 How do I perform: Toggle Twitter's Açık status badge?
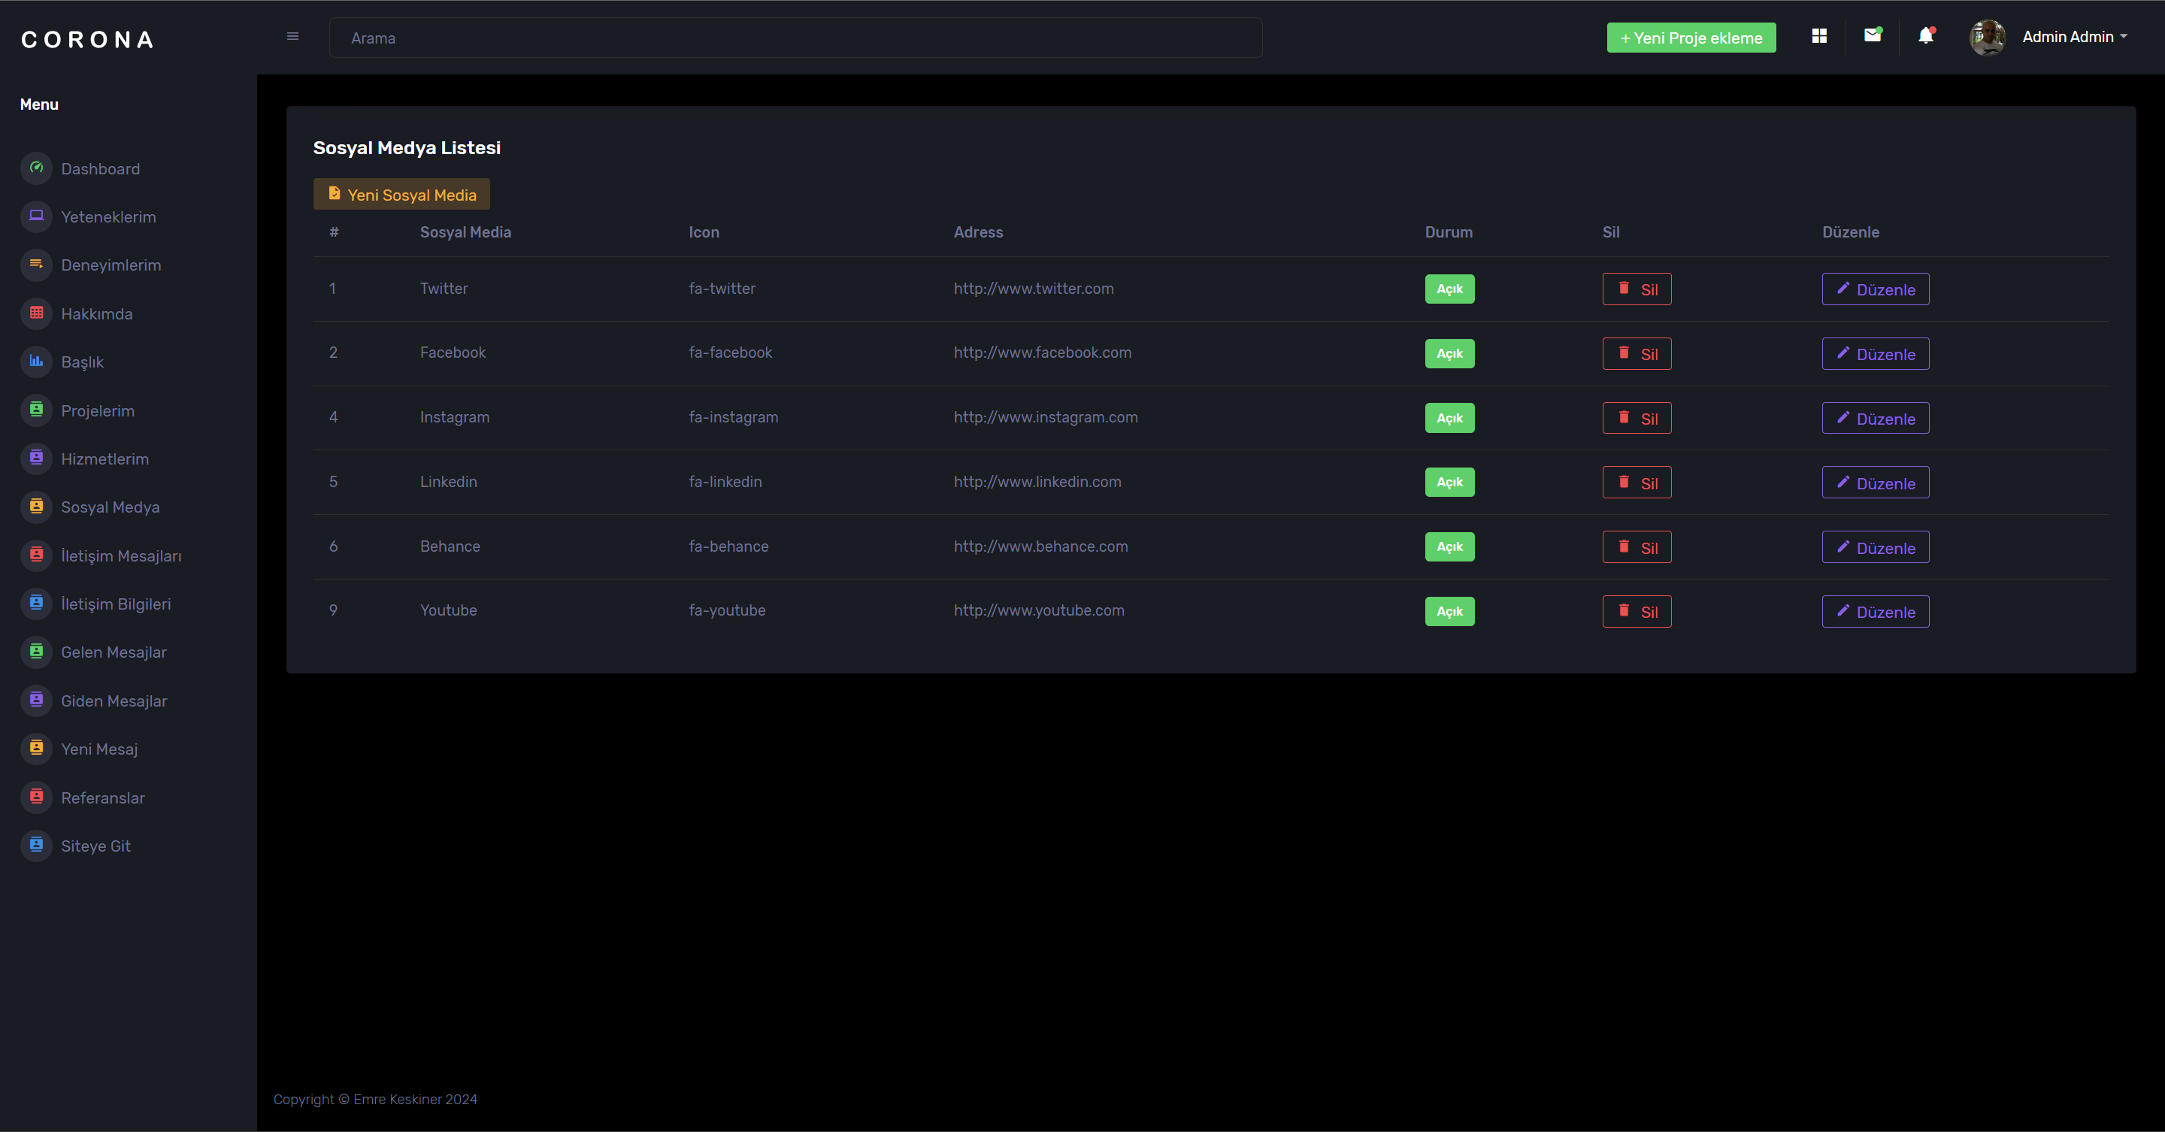pos(1449,289)
